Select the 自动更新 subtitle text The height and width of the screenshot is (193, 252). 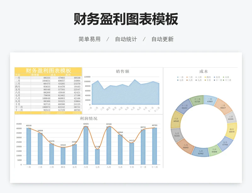(163, 39)
